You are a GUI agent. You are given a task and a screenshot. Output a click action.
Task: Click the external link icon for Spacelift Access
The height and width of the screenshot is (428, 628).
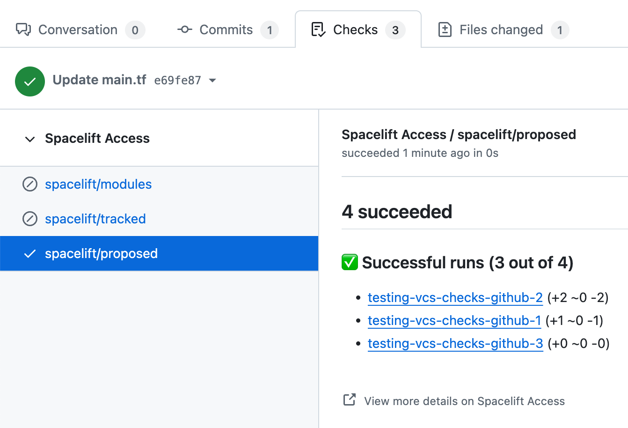point(350,400)
